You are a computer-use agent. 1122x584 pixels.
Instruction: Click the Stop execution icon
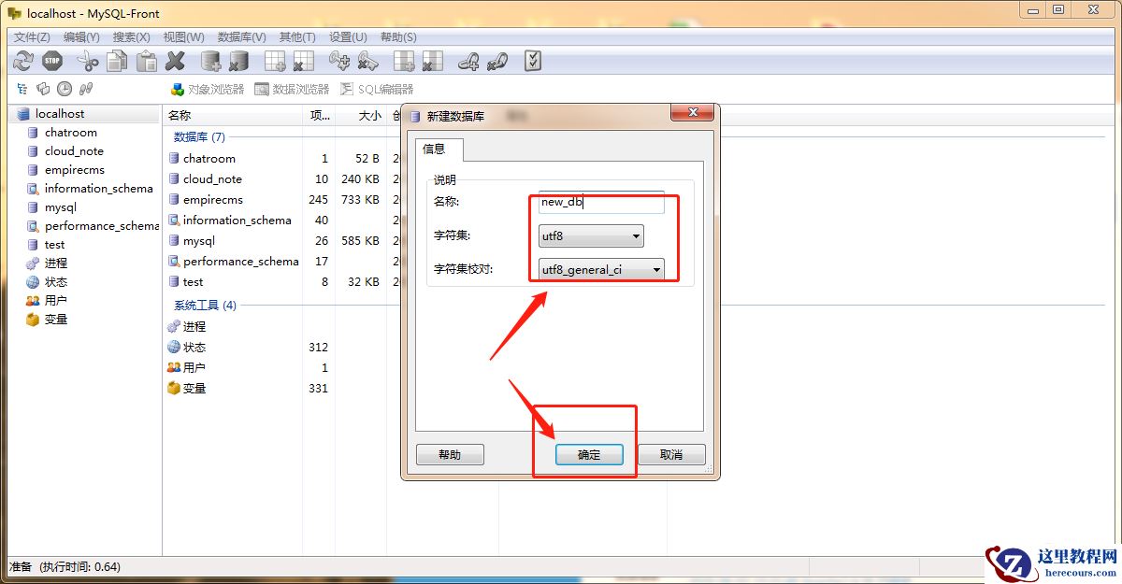coord(51,60)
